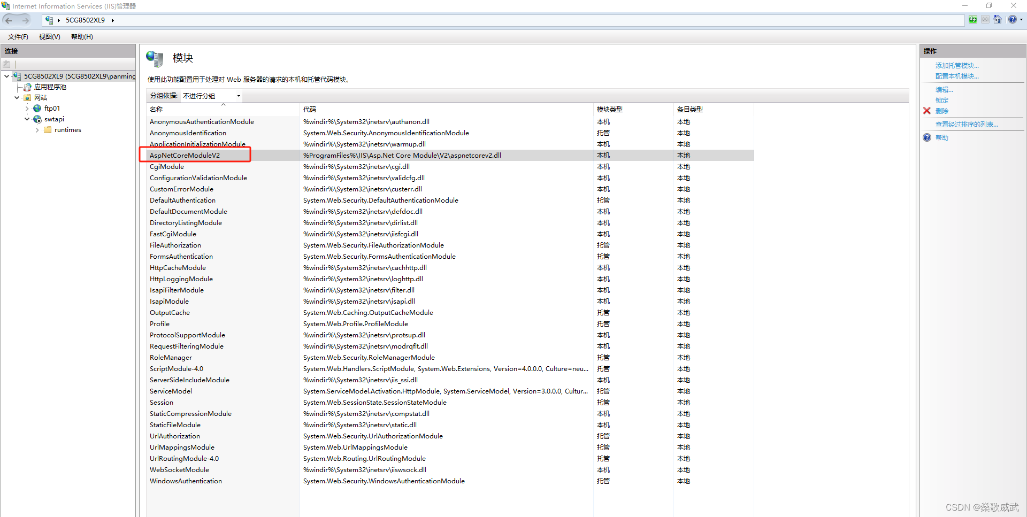Select the HttpLoggingModule row
Screen dimensions: 1027x517
450,279
